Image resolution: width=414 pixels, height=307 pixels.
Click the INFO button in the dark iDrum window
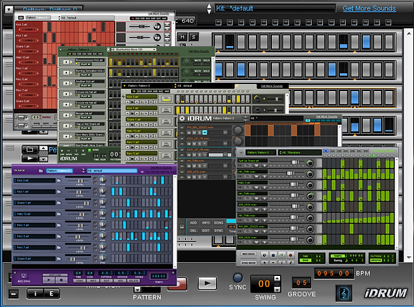pos(206,223)
